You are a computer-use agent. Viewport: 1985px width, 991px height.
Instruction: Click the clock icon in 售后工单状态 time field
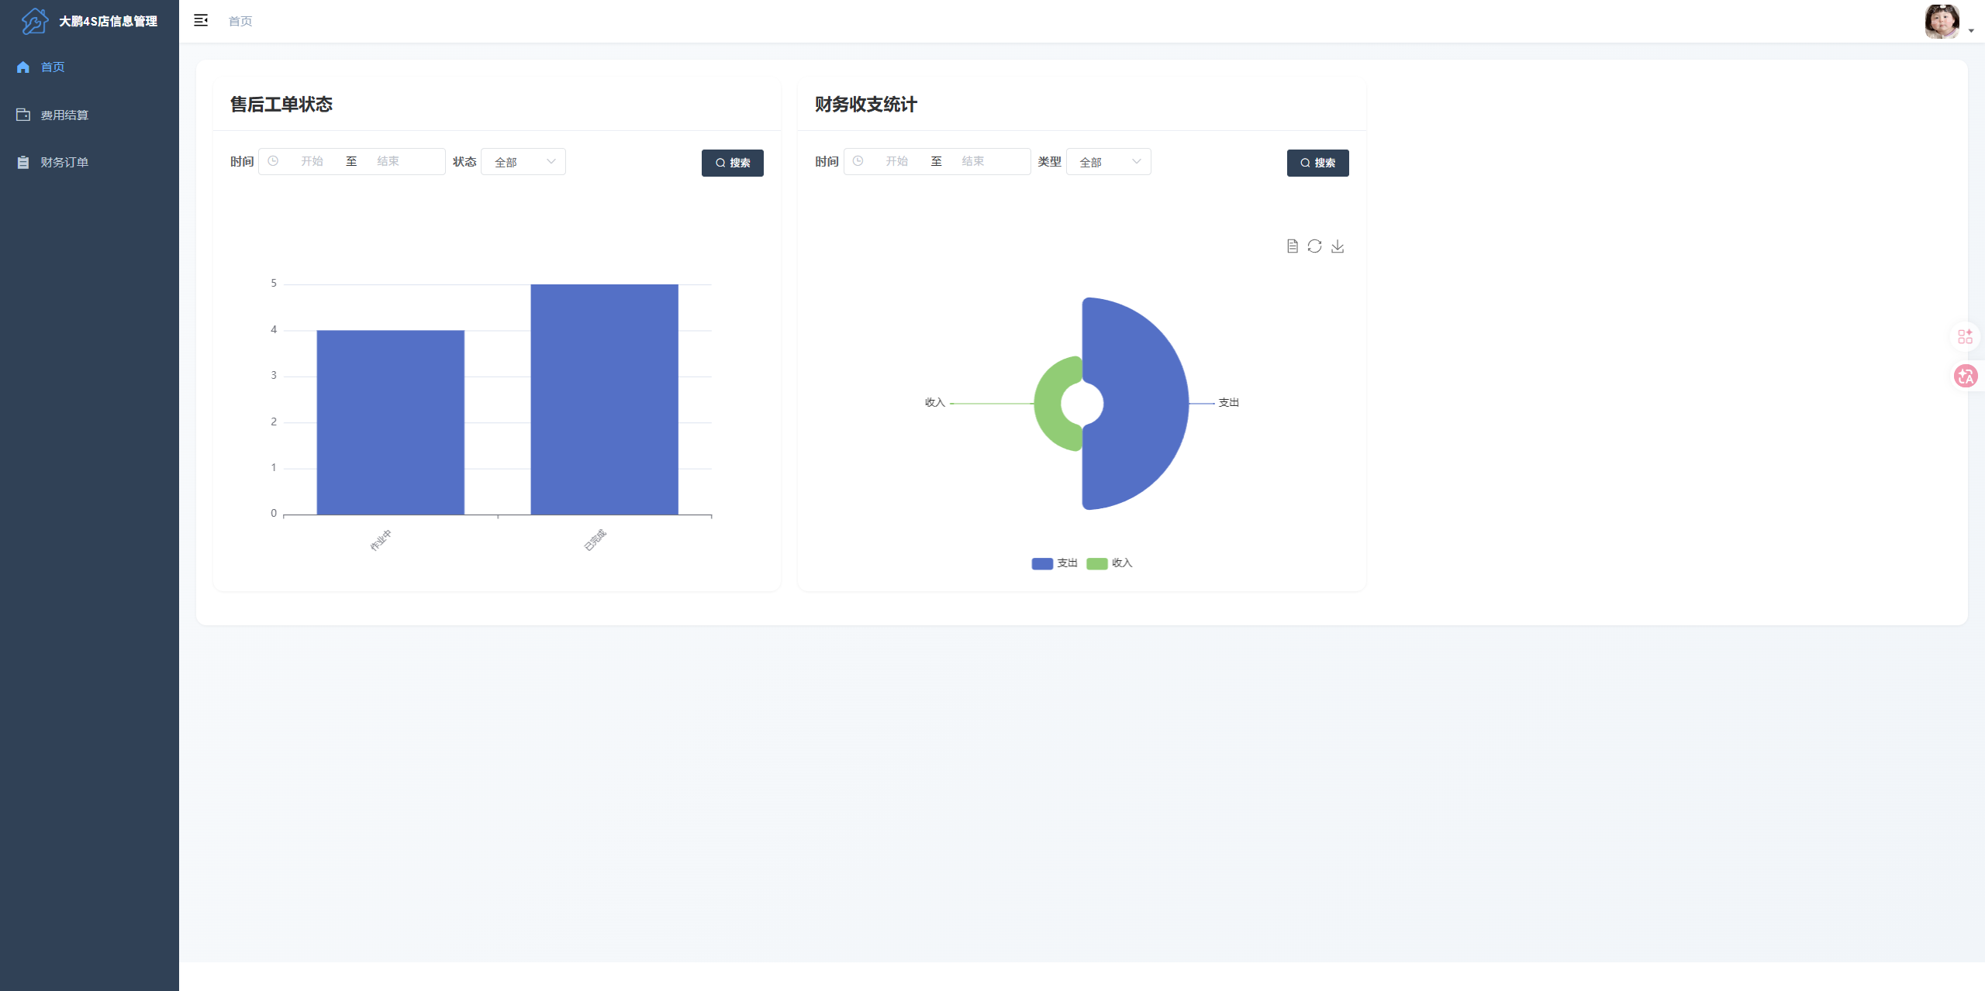pos(273,161)
